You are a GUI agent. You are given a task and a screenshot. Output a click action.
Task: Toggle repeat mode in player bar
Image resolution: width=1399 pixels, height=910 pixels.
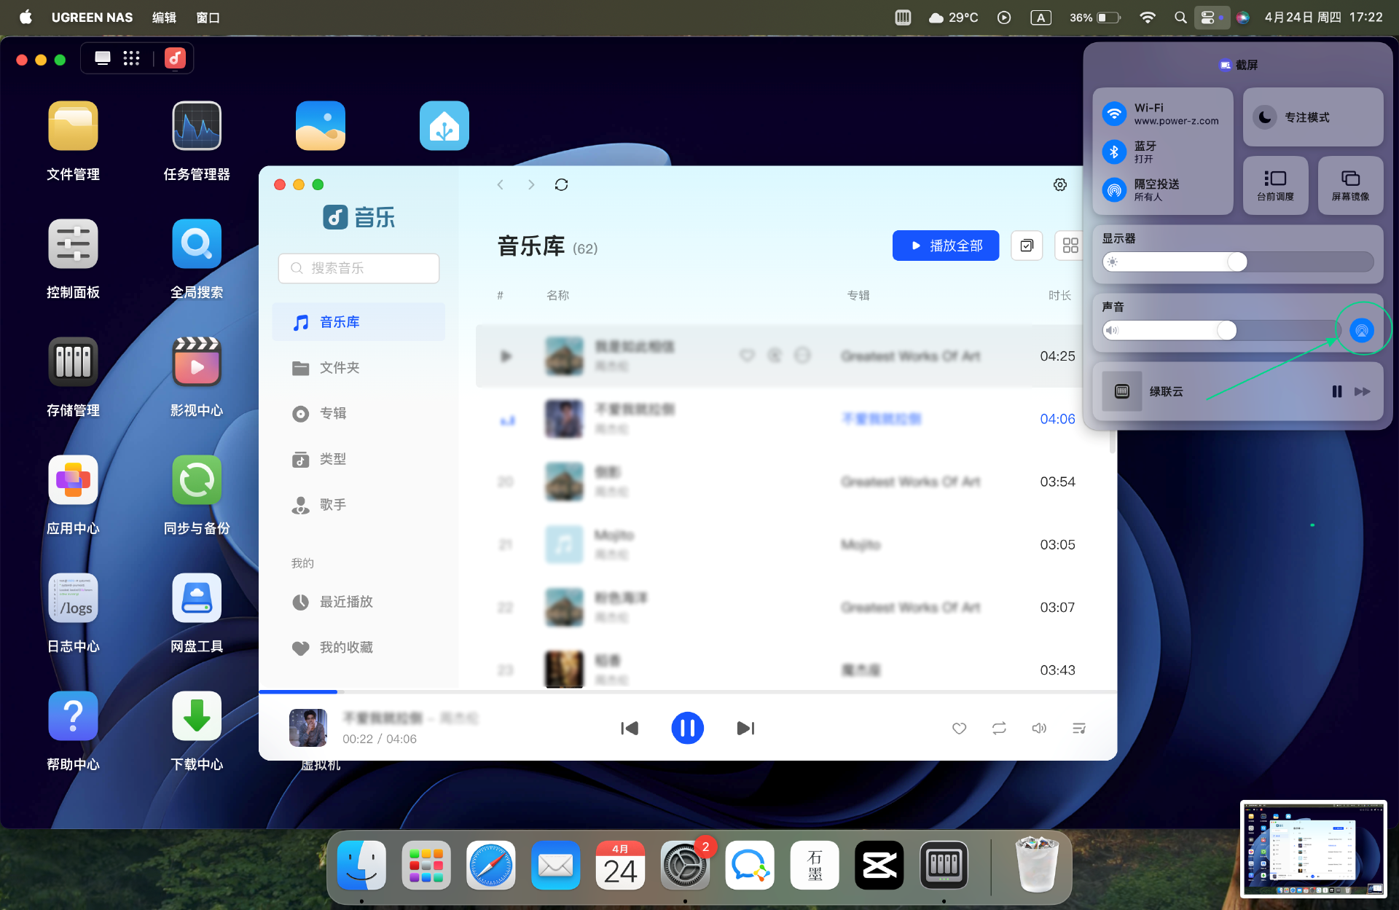coord(999,729)
